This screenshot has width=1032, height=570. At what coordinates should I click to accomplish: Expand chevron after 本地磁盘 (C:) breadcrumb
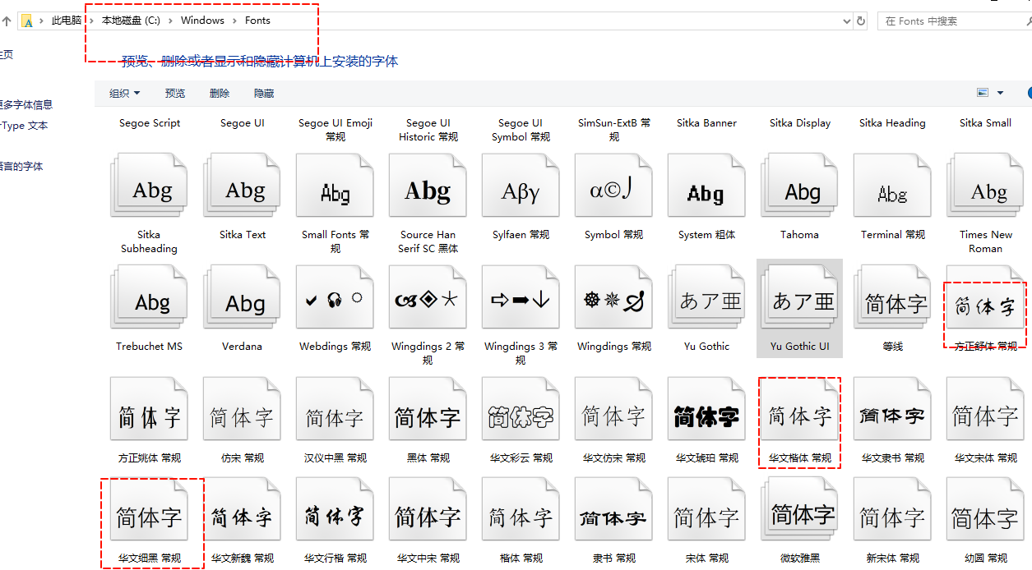[x=170, y=21]
